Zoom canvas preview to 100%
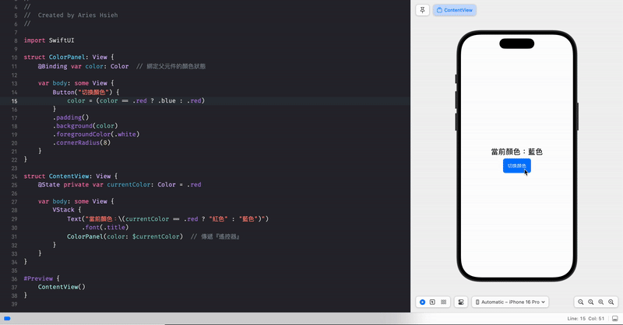This screenshot has width=623, height=325. click(591, 302)
